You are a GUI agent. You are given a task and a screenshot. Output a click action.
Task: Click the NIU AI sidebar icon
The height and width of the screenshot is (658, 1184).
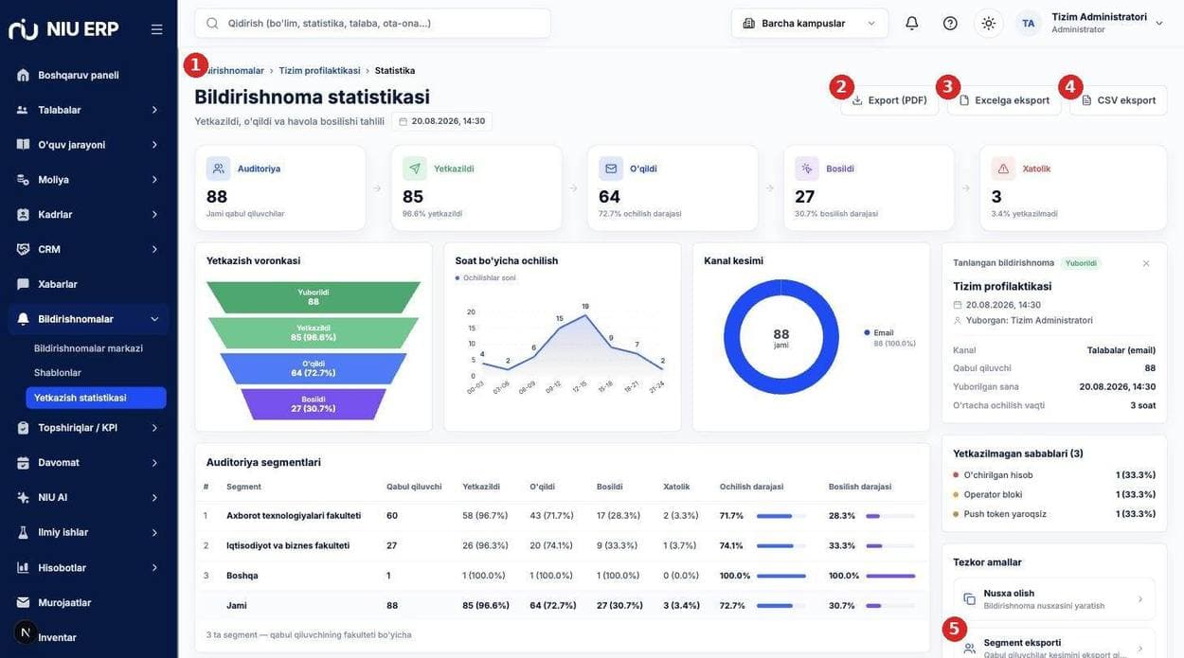click(23, 497)
